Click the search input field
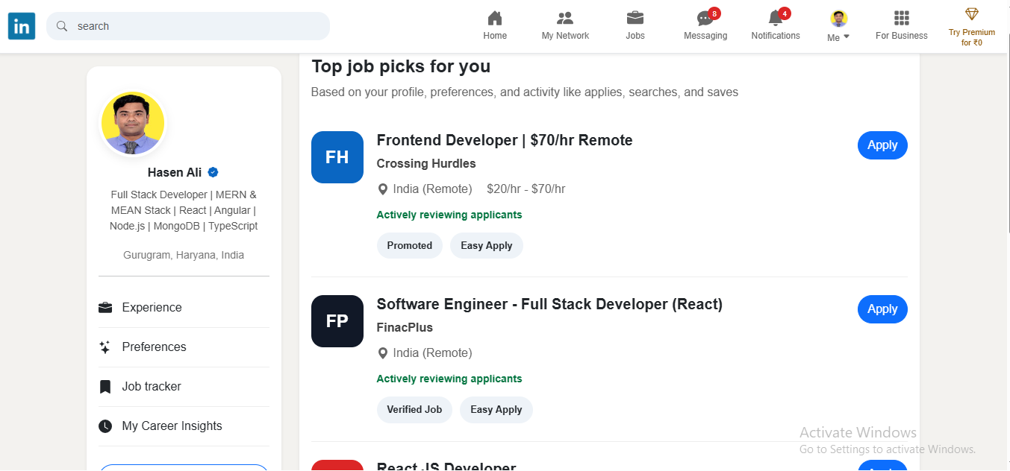Screen dimensions: 1010x471 (188, 26)
